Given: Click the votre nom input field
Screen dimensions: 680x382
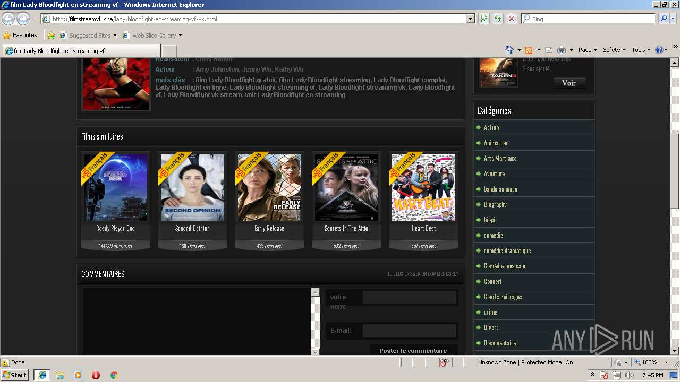Looking at the screenshot, I should click(x=410, y=297).
